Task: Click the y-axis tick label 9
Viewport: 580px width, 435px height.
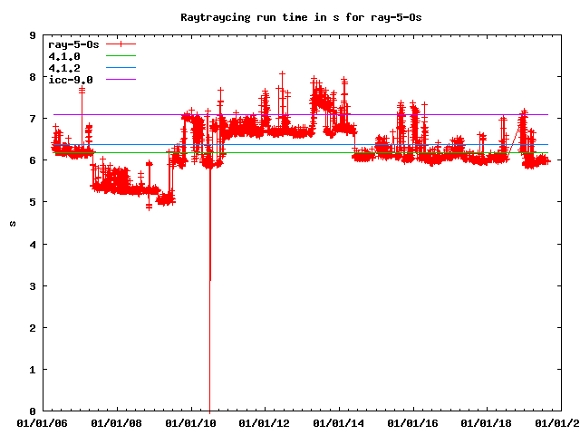Action: pos(33,35)
